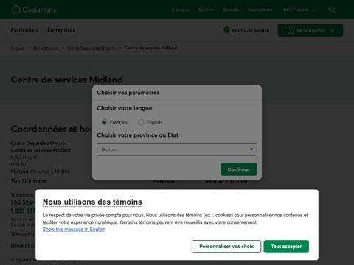354x265 pixels.
Task: Open the Carrière menu item
Action: pos(206,10)
